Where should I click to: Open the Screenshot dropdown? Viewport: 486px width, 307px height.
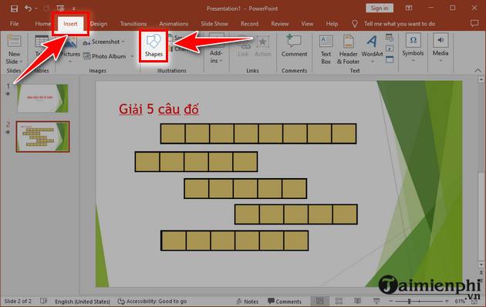(x=103, y=42)
